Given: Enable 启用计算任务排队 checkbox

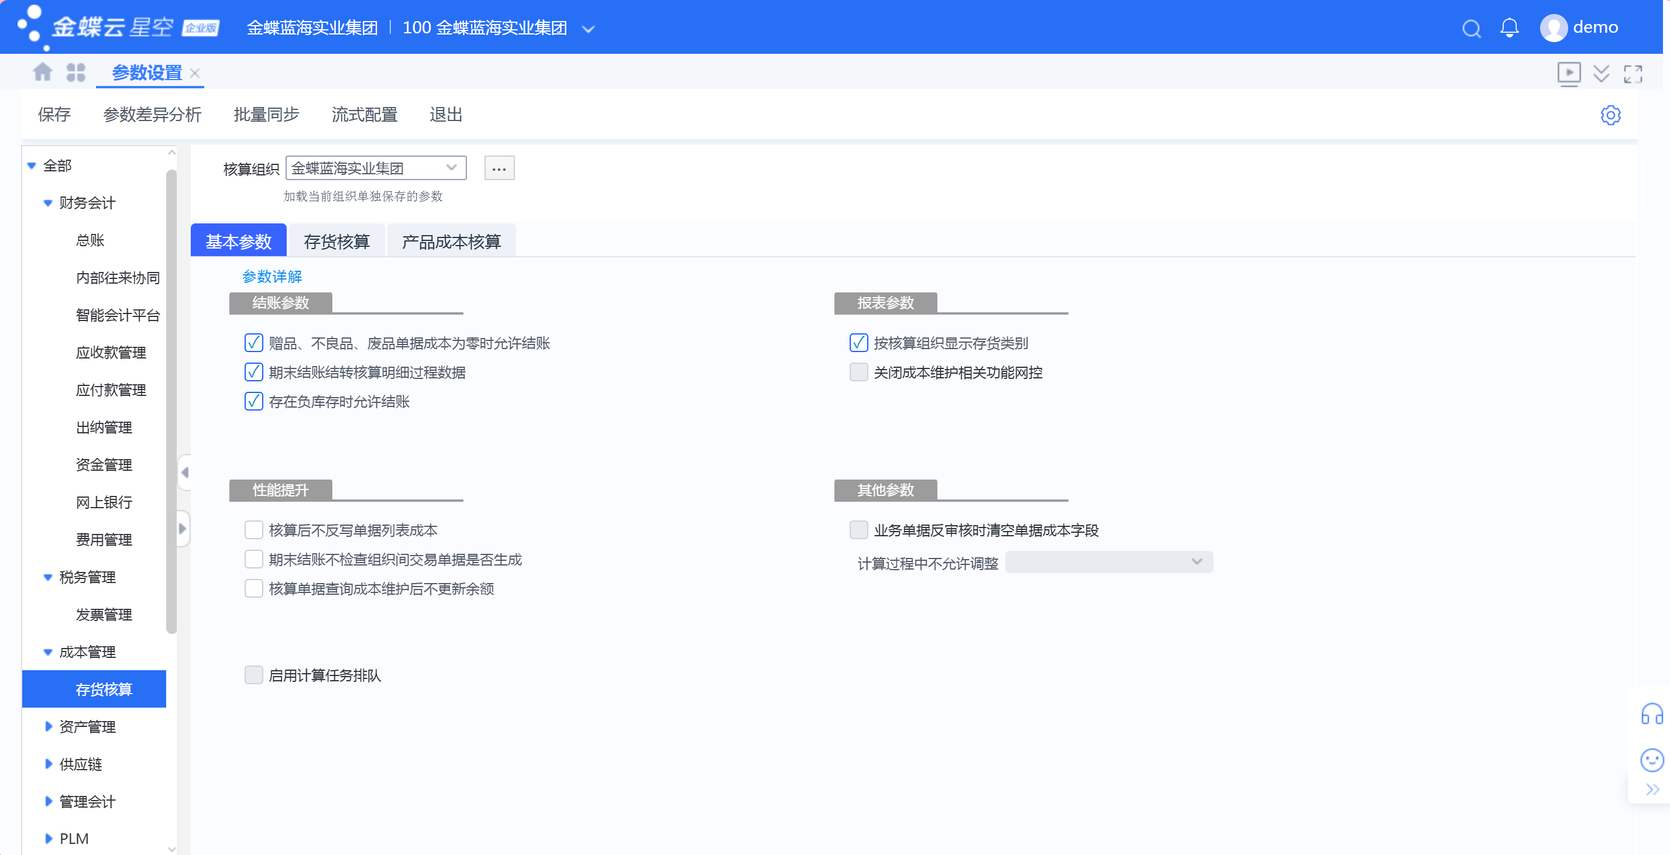Looking at the screenshot, I should (253, 675).
